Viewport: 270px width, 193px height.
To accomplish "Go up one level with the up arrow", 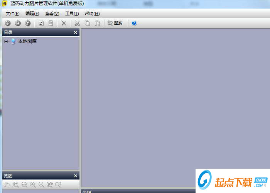I will pyautogui.click(x=28, y=23).
